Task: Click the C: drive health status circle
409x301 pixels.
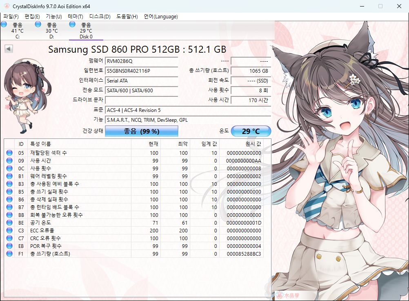Action: [4, 25]
